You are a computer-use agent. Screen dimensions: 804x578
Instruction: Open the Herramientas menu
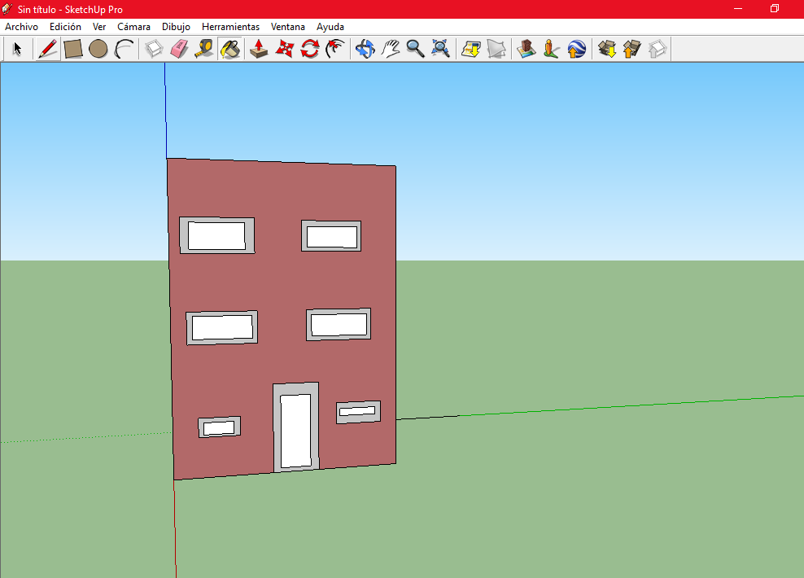pos(230,27)
